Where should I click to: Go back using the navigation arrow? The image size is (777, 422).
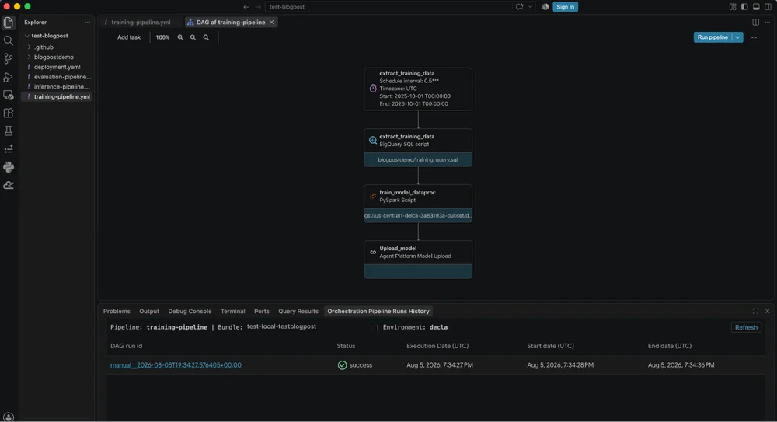click(246, 7)
